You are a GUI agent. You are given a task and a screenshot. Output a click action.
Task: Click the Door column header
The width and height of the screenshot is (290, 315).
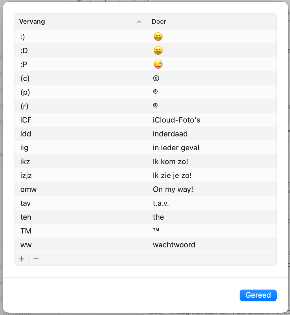tap(159, 21)
